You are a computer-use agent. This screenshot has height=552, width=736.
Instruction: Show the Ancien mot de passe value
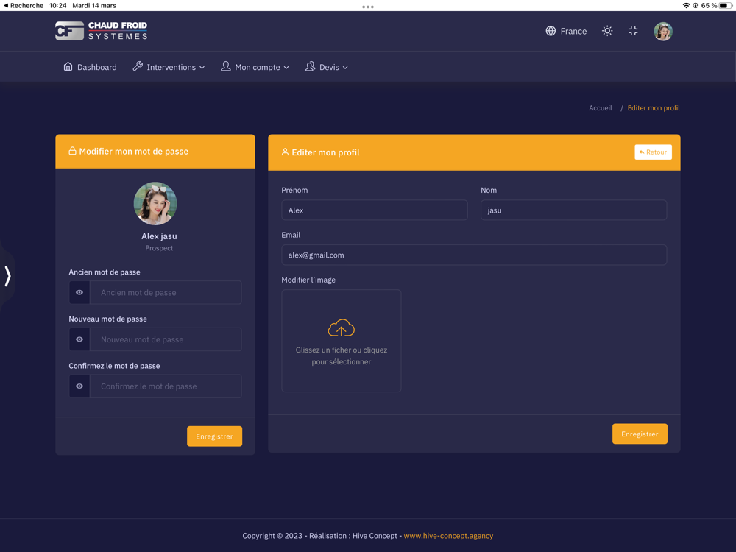click(x=79, y=292)
